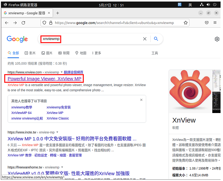Open sitelink XnView MP 教學
The height and width of the screenshot is (181, 223).
[20, 155]
